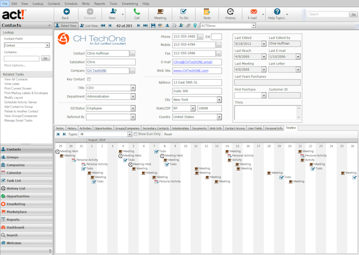Open the History clock icon

point(230,13)
